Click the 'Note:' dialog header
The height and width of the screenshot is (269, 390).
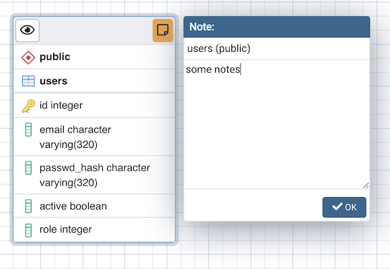[x=276, y=27]
